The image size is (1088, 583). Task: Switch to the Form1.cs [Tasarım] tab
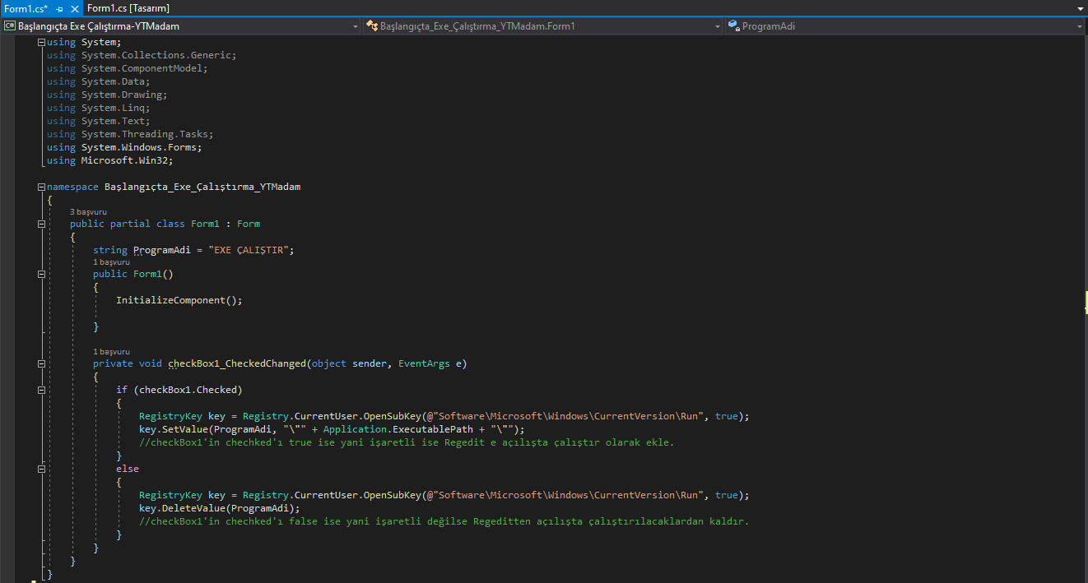click(x=128, y=7)
